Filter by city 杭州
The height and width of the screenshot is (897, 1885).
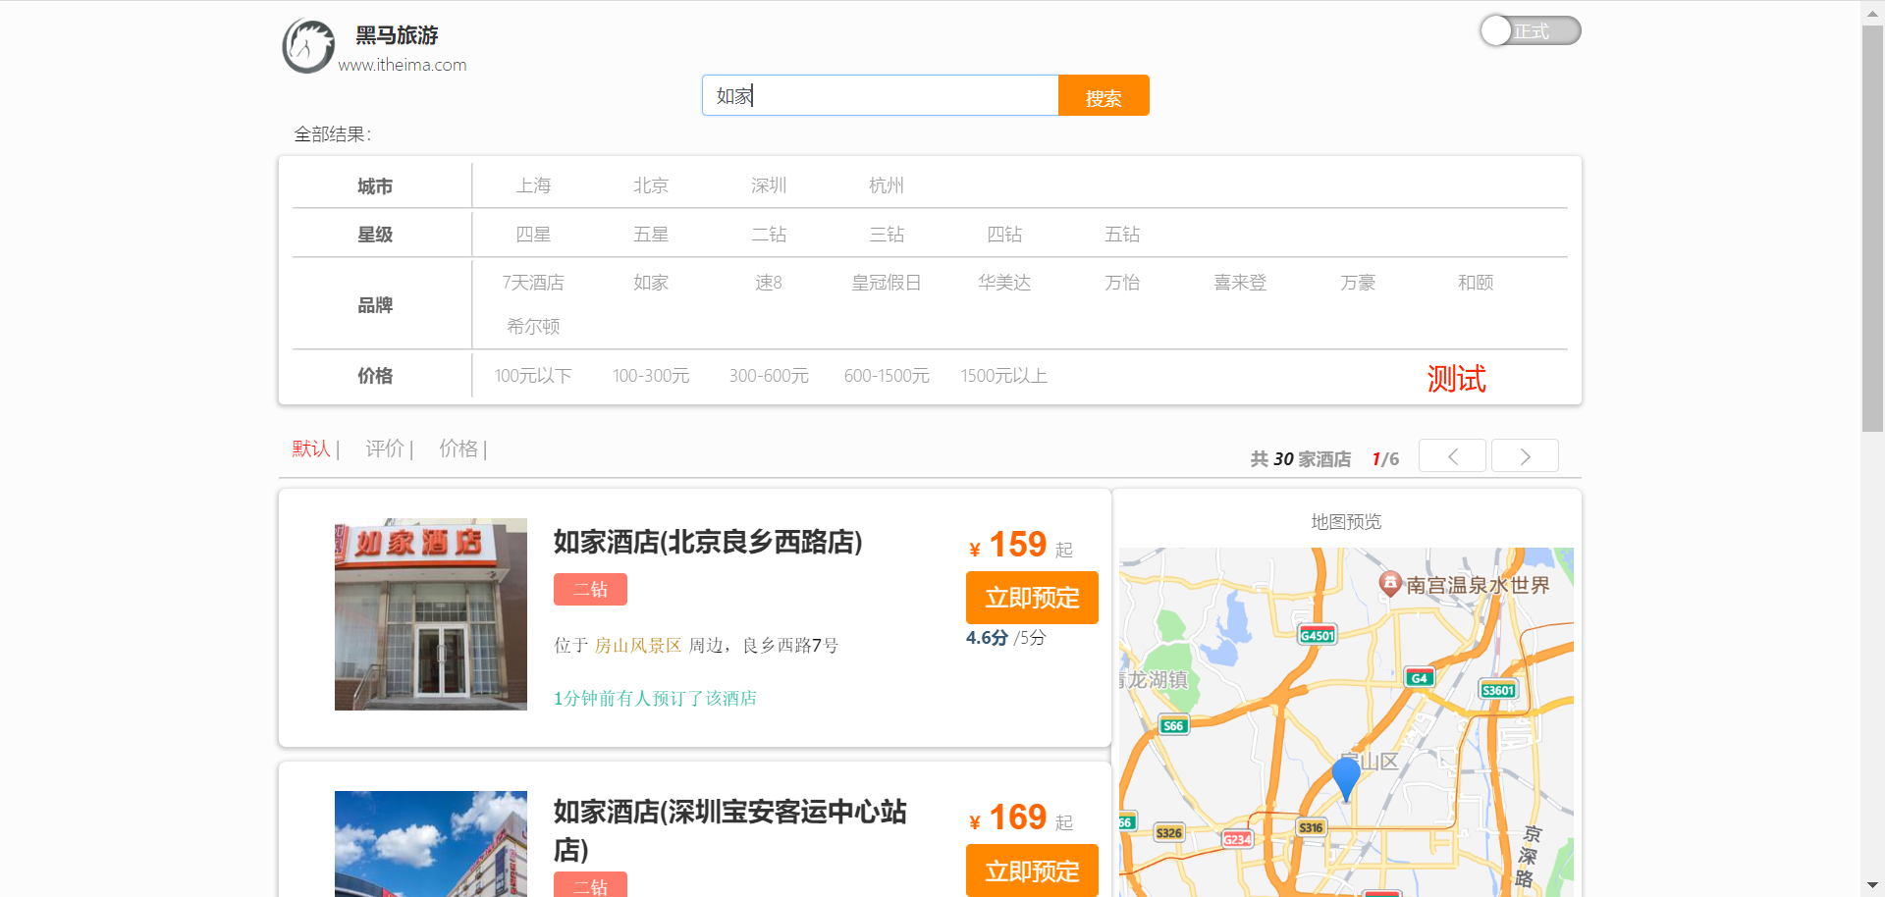(887, 185)
